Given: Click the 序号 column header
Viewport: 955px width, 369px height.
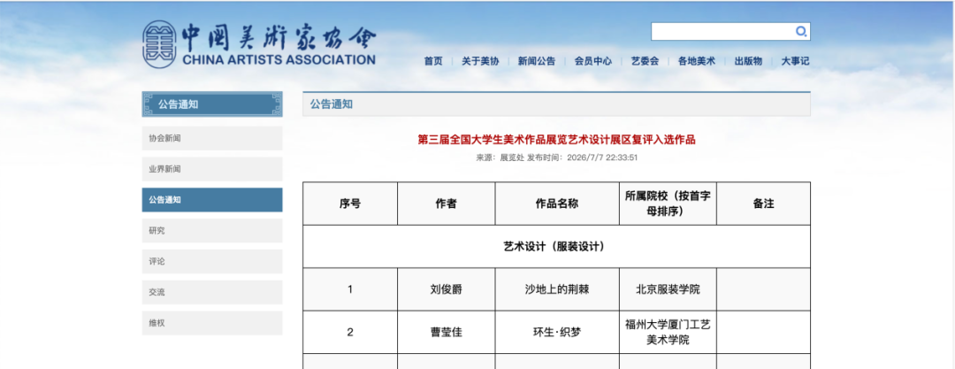Looking at the screenshot, I should click(350, 204).
